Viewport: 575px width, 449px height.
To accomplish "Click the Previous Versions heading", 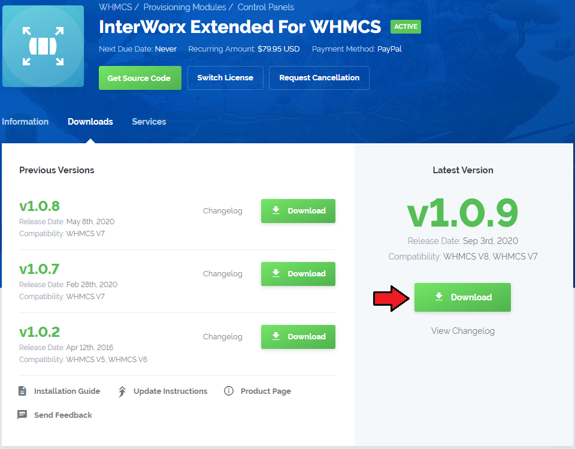I will tap(57, 170).
